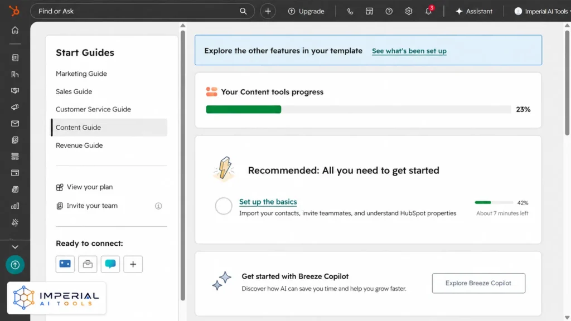Click About 7 minutes left text
The width and height of the screenshot is (571, 321).
[502, 213]
